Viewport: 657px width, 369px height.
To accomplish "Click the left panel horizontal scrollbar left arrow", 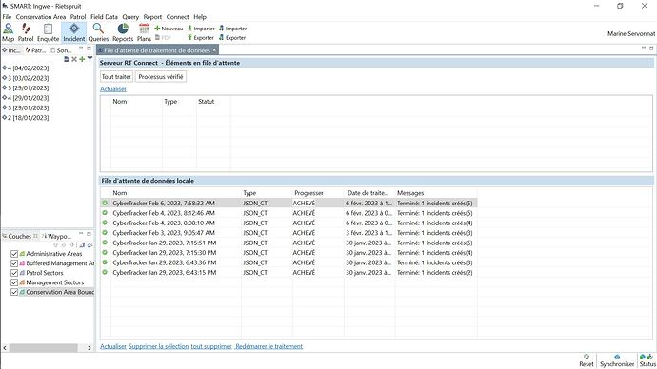I will (5, 348).
